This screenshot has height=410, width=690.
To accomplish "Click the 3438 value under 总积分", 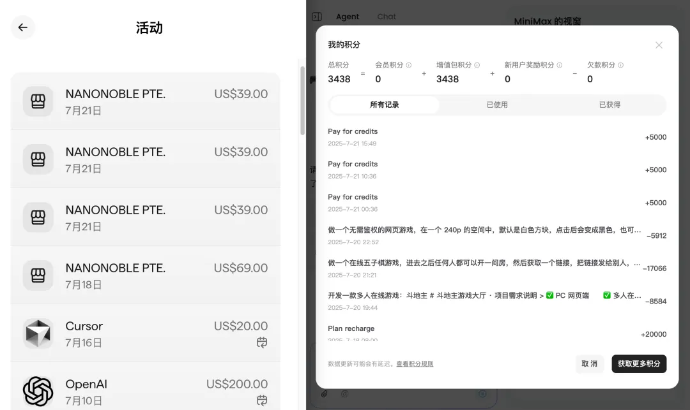I will (x=339, y=79).
